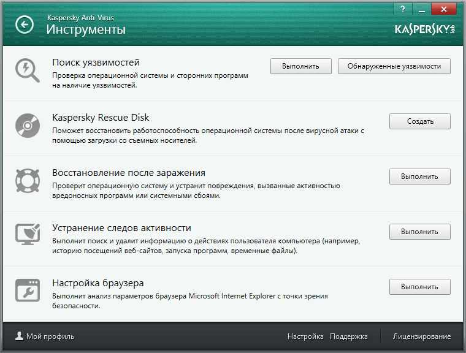The width and height of the screenshot is (466, 353).
Task: Run Восстановление после заражения with Выполнить
Action: pos(420,176)
